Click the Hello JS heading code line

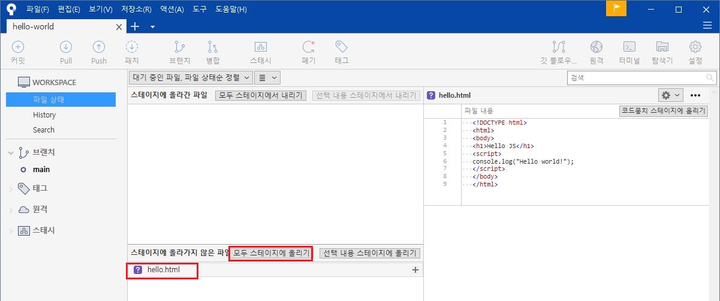pos(503,146)
